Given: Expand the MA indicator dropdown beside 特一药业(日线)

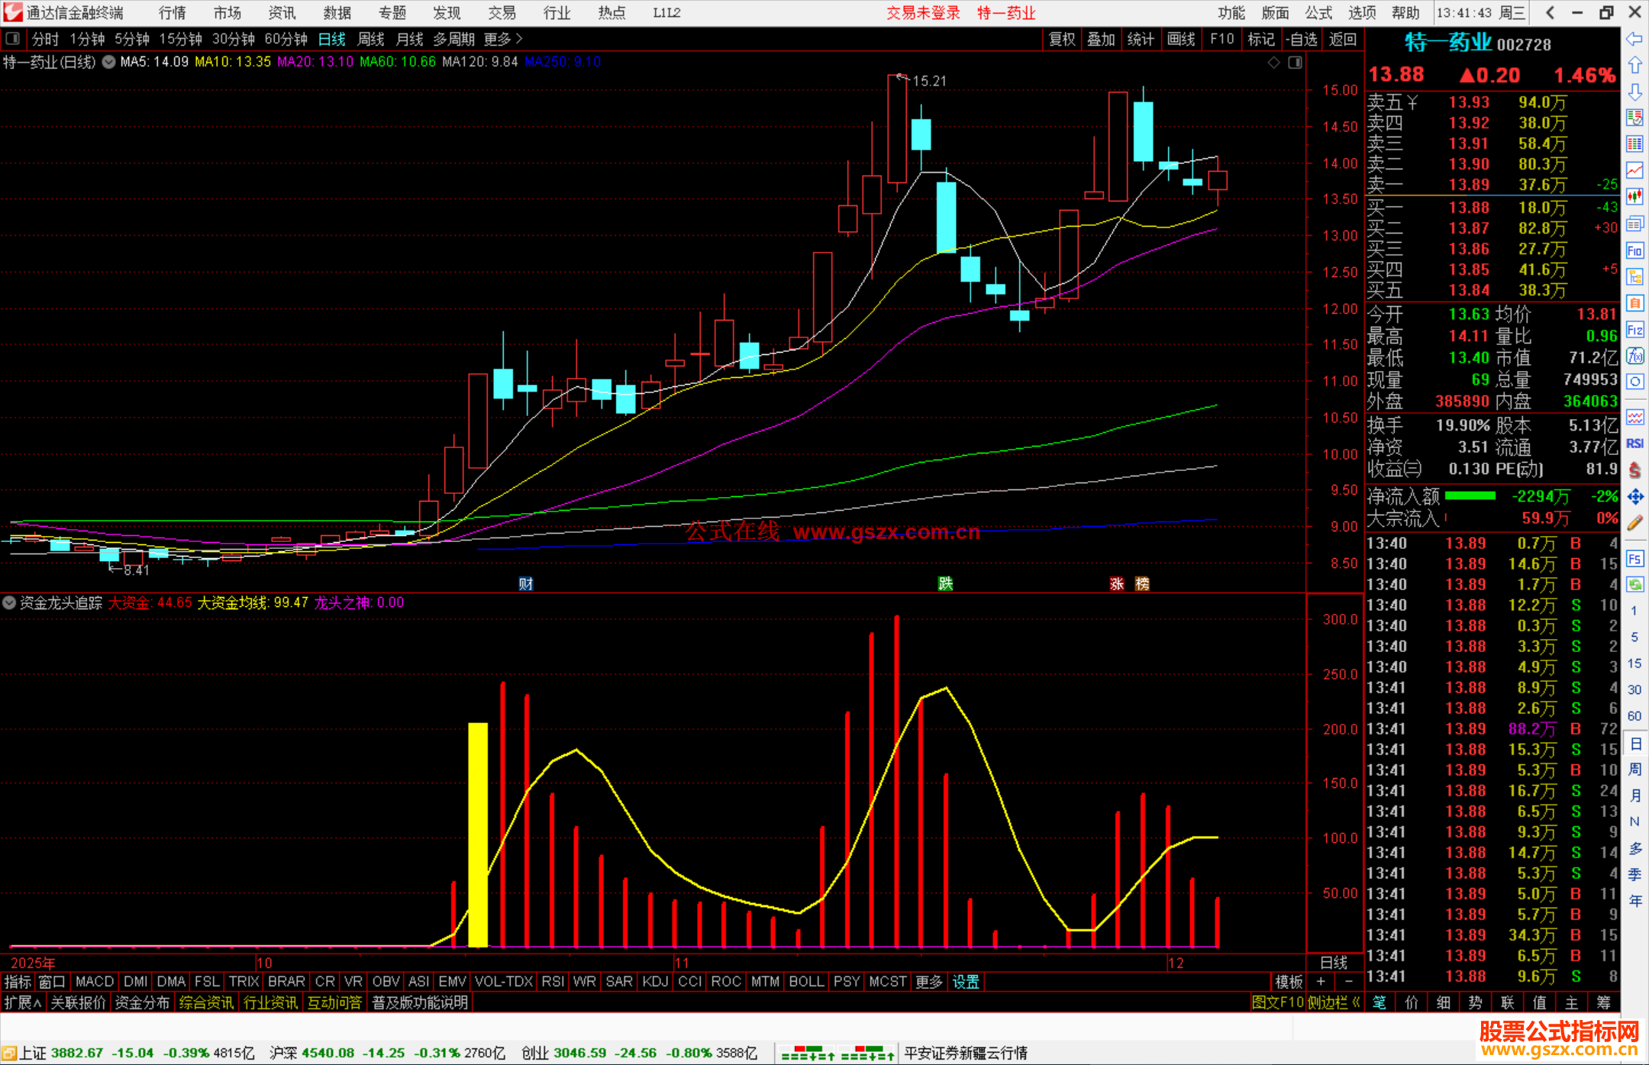Looking at the screenshot, I should [108, 63].
